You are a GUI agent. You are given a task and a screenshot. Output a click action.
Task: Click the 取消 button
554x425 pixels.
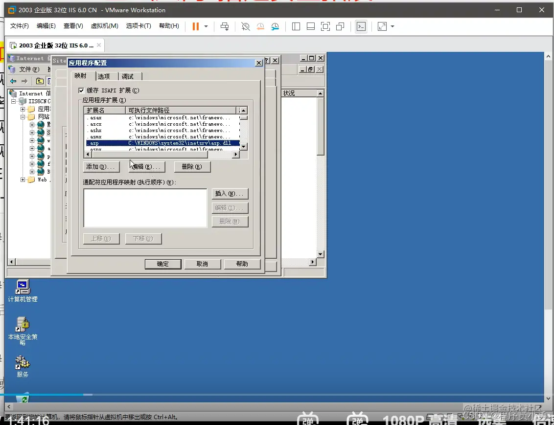click(203, 264)
